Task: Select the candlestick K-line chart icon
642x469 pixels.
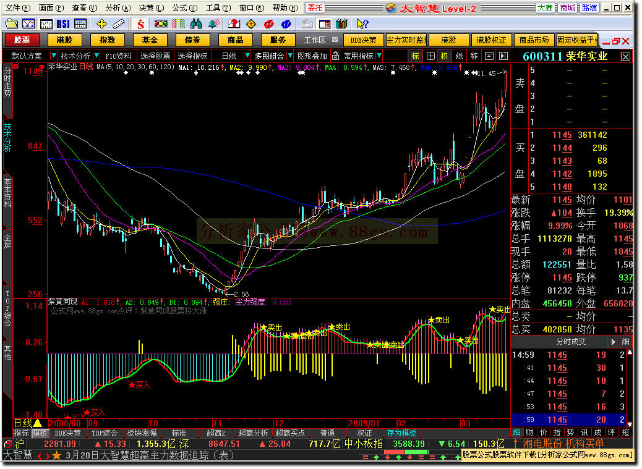Action: click(46, 23)
